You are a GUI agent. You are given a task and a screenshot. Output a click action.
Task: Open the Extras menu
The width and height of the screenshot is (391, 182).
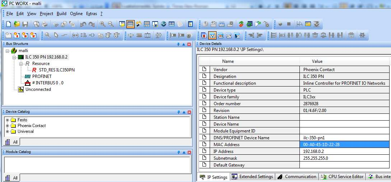[91, 14]
